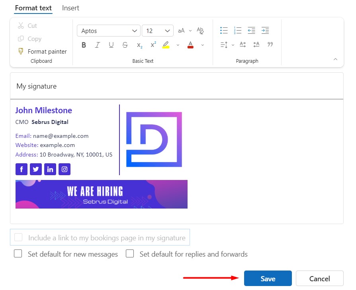Open the Aptos font dropdown
This screenshot has height=290, width=356.
pyautogui.click(x=109, y=31)
